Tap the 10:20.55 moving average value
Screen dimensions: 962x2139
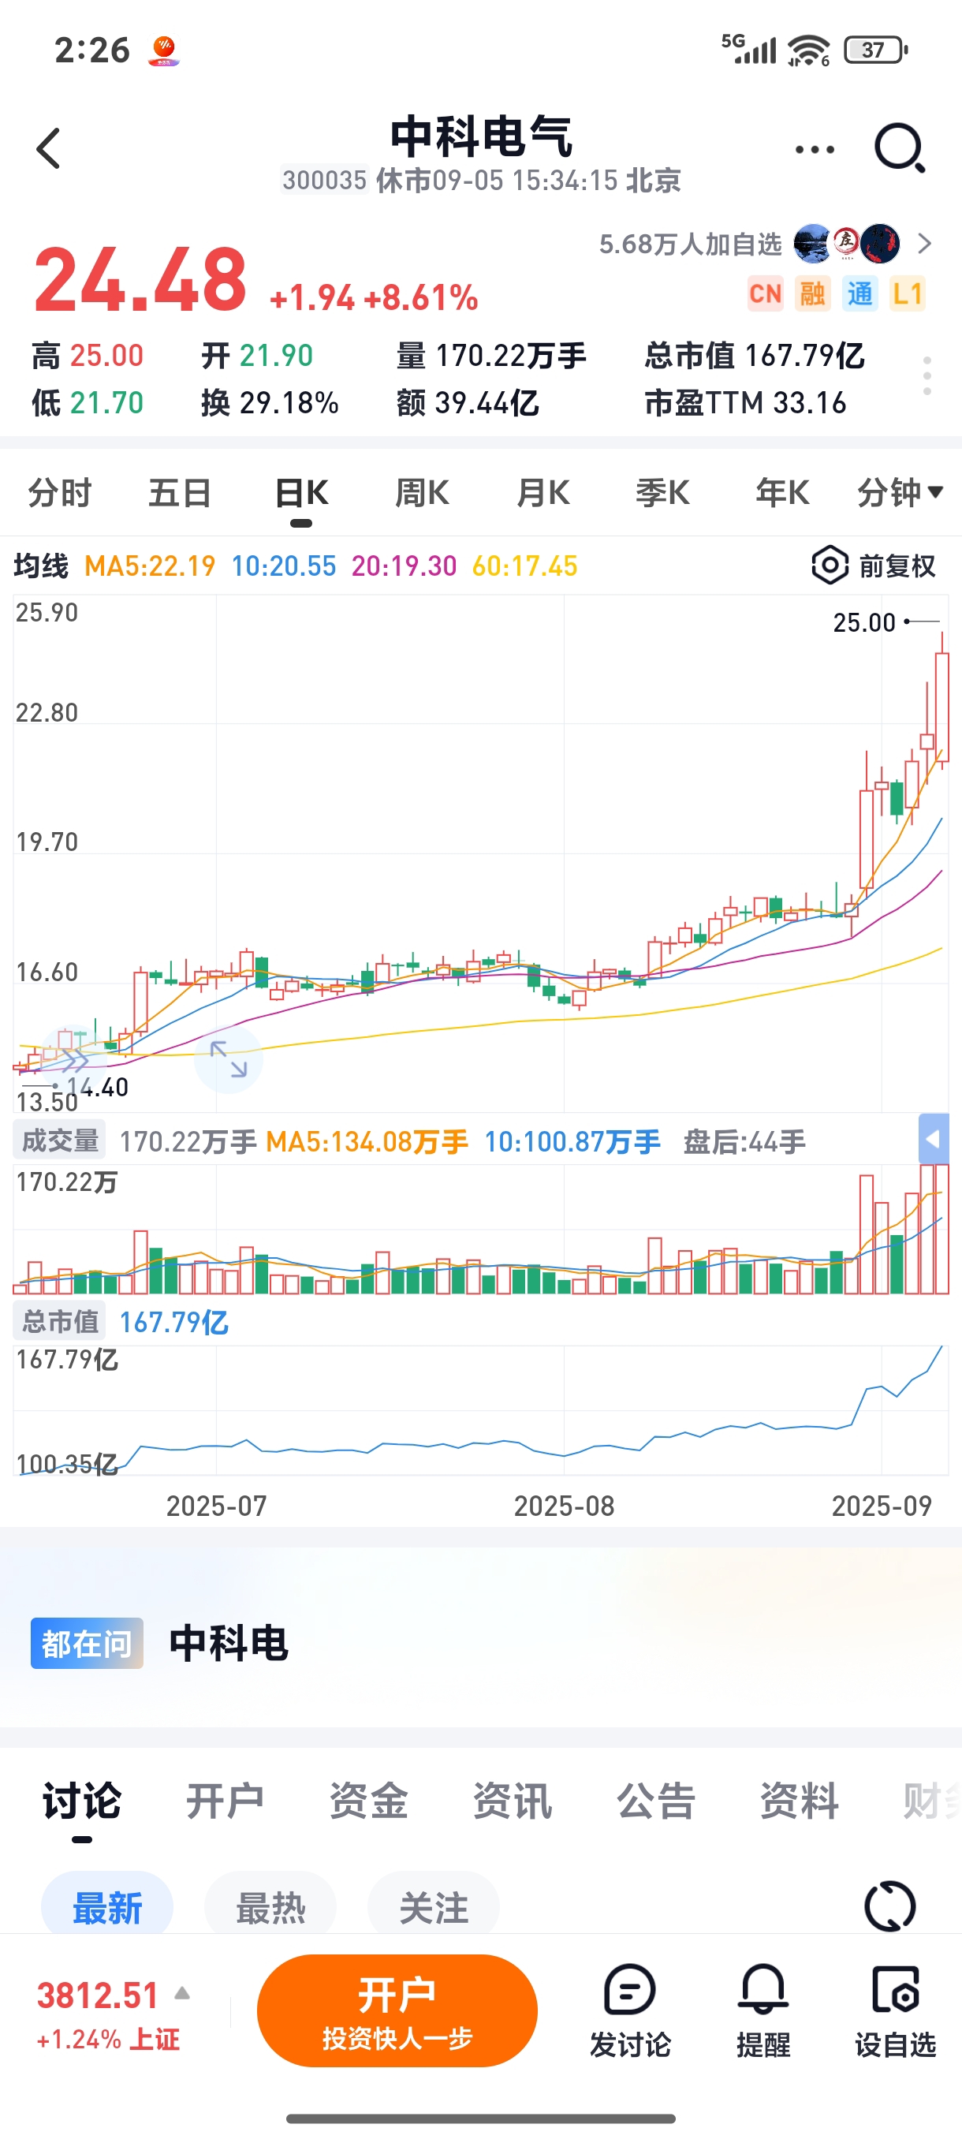pyautogui.click(x=284, y=566)
